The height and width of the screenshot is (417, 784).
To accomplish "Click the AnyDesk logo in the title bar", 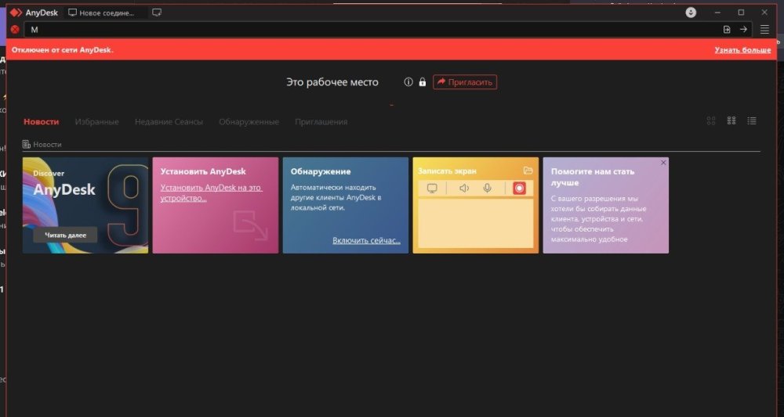I will coord(16,13).
